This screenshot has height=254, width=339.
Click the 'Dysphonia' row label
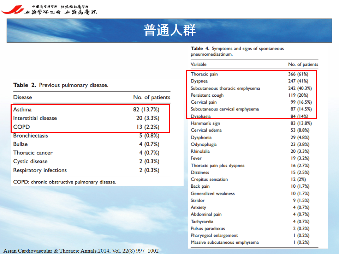point(201,138)
